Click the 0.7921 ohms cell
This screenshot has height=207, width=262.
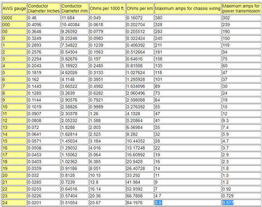tap(107, 100)
